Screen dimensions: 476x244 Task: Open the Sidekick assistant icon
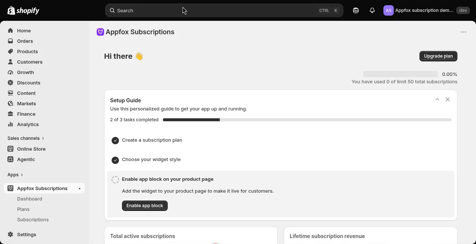[x=356, y=10]
